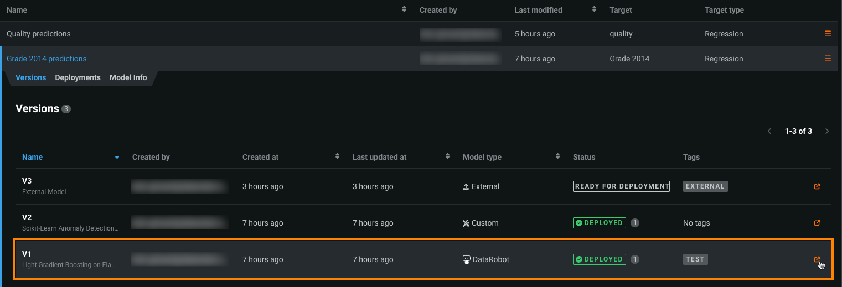Go to previous versions page arrow

[x=769, y=131]
